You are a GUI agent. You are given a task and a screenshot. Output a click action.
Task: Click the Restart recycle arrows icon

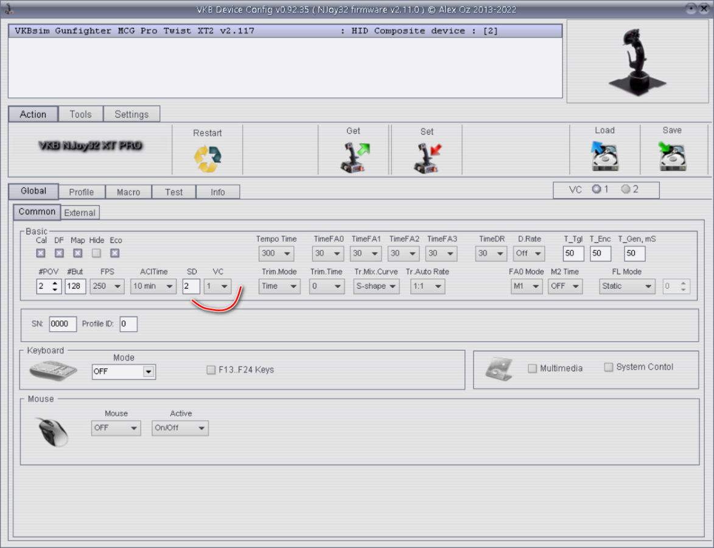point(208,158)
